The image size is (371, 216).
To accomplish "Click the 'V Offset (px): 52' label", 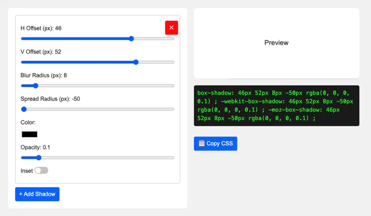I will click(41, 52).
